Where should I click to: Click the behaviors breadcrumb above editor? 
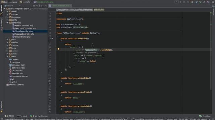pos(99,10)
